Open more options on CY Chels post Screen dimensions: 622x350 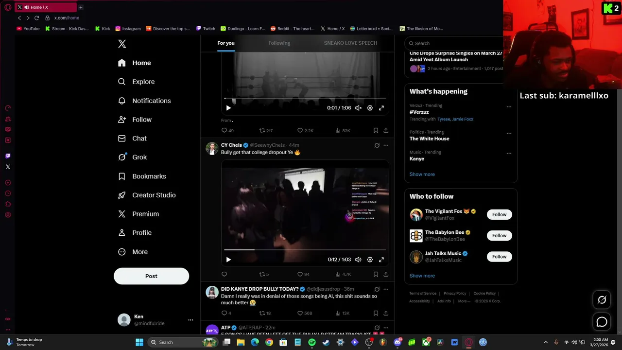(386, 145)
